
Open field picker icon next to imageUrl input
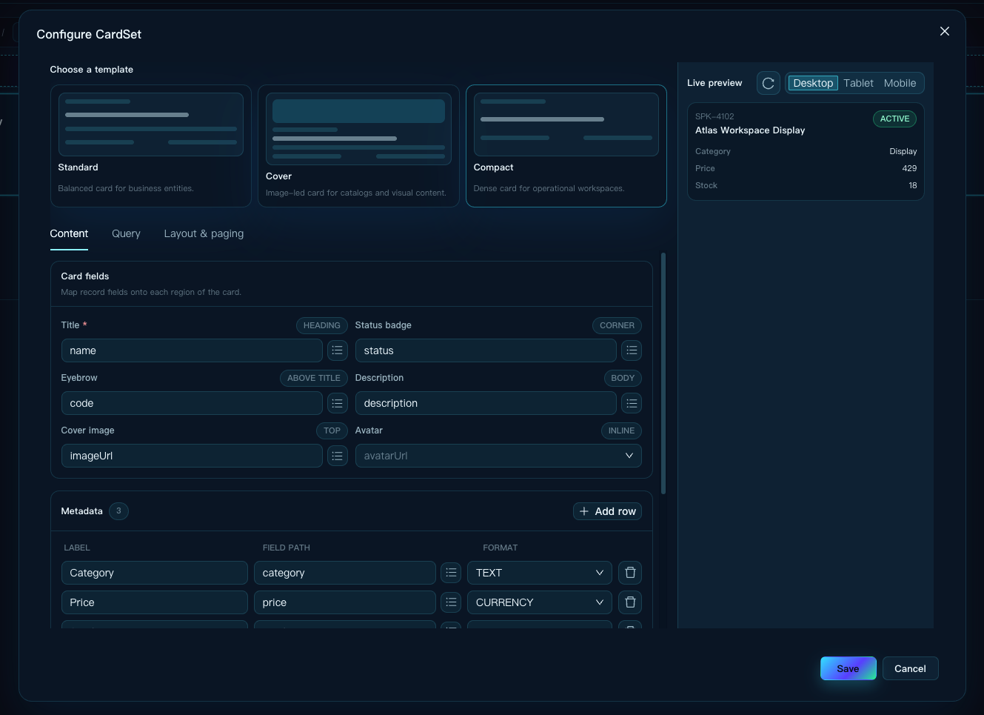tap(338, 456)
